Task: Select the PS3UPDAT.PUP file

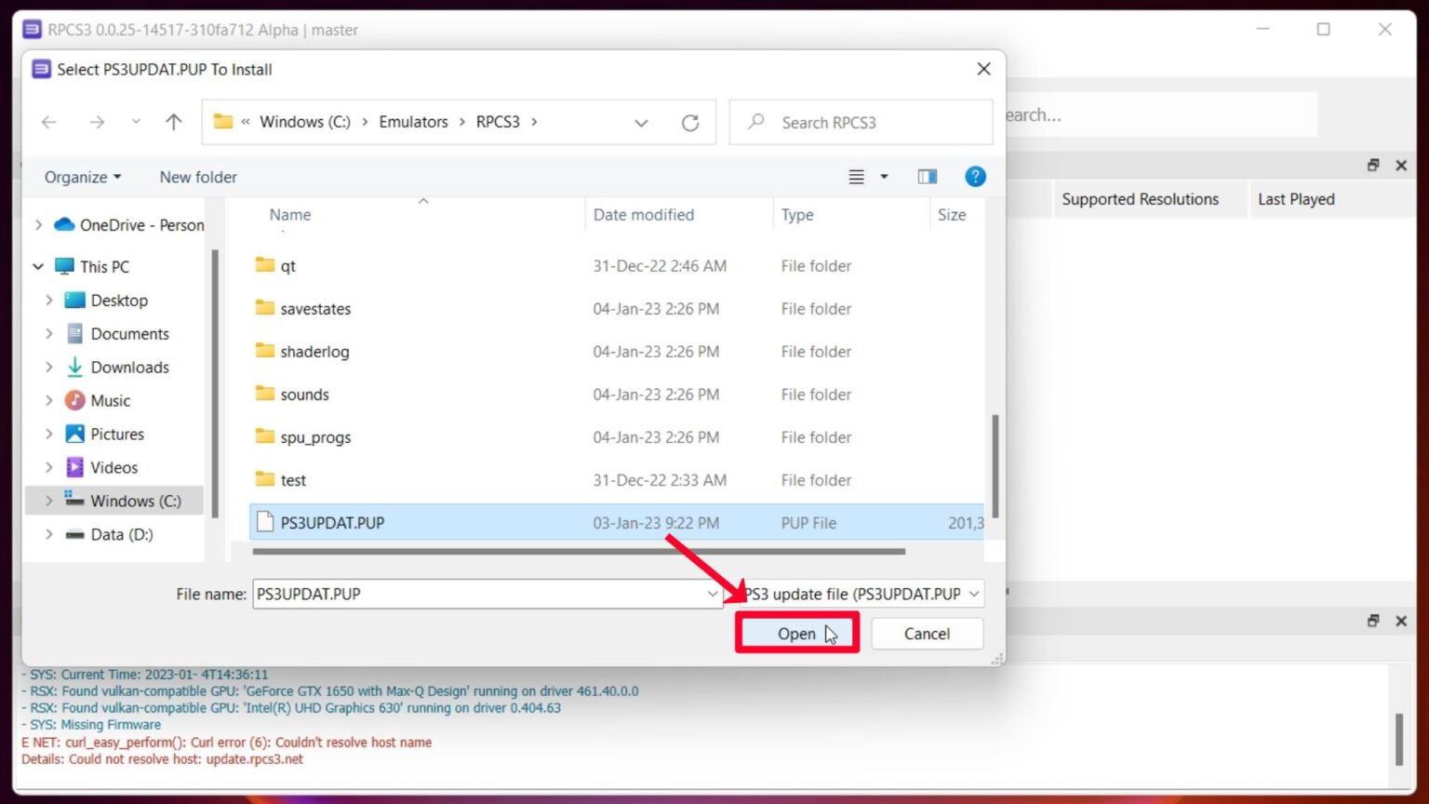Action: click(x=332, y=523)
